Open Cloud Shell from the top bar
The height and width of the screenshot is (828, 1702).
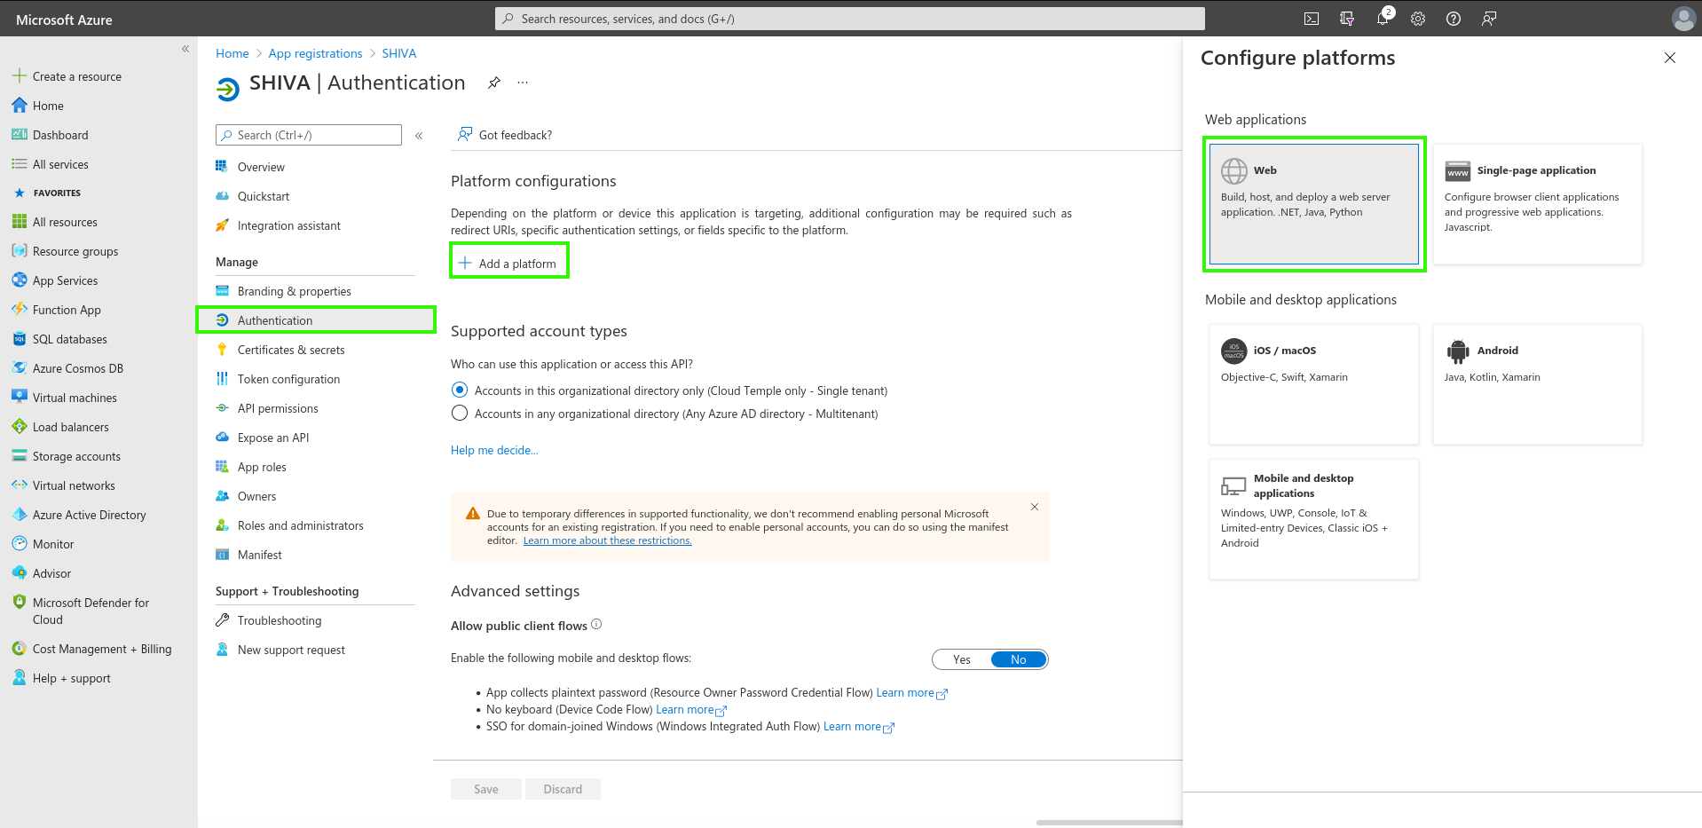(x=1311, y=19)
